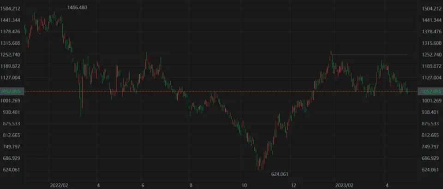This screenshot has height=189, width=443.
Task: Select the highlighted 1052.855 tag on left axis
Action: [x=10, y=92]
